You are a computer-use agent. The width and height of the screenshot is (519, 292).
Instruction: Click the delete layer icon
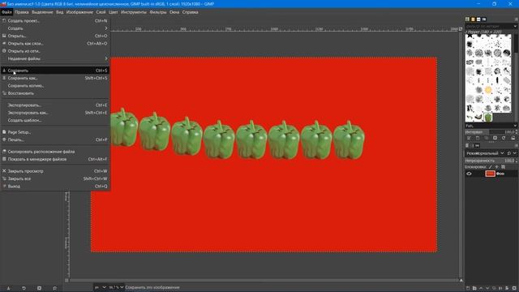point(514,289)
